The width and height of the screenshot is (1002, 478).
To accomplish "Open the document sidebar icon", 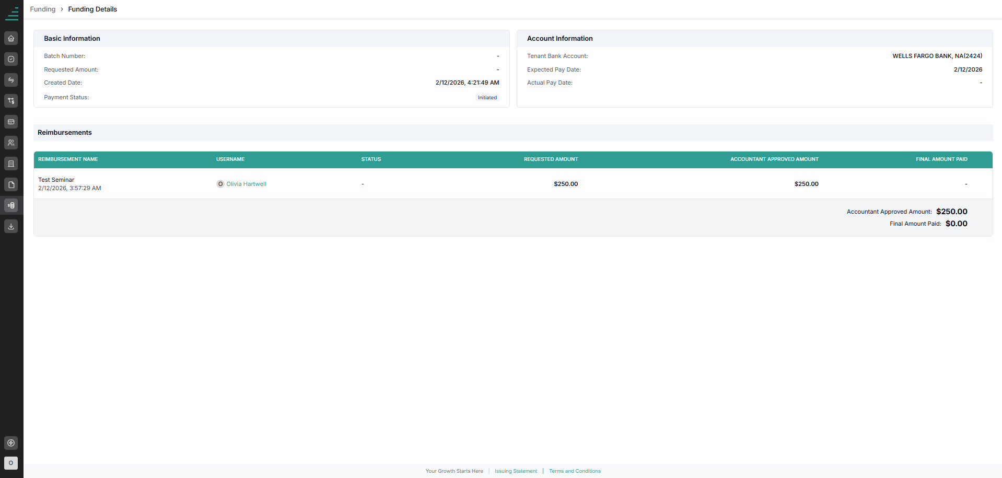I will [x=11, y=184].
